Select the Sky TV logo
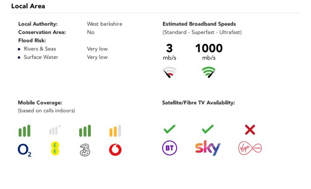311x189 pixels. point(208,148)
